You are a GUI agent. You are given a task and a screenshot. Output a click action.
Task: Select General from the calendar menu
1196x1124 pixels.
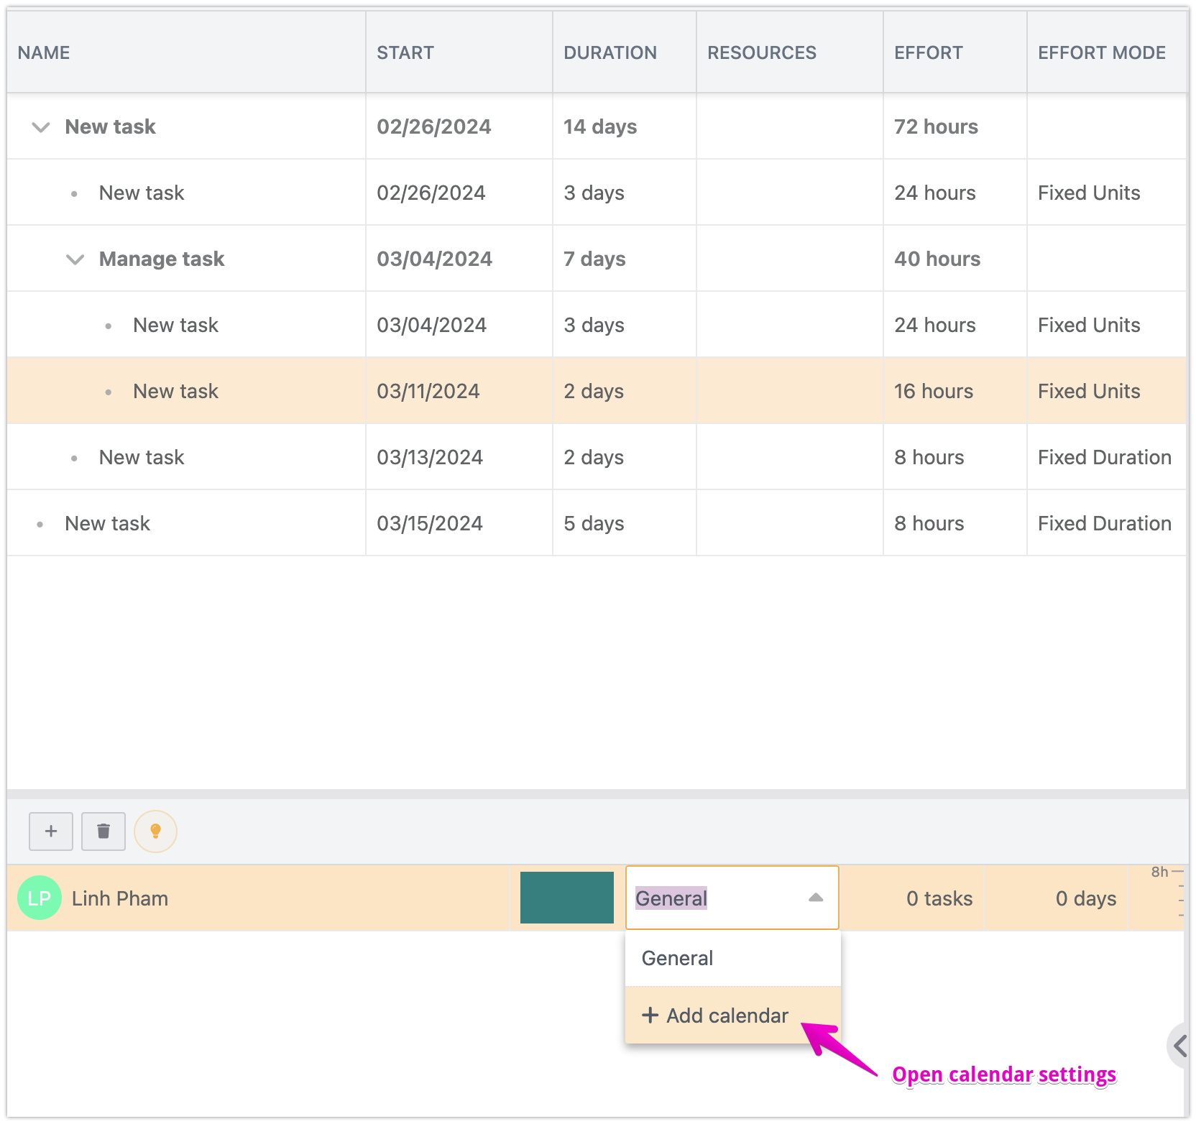coord(677,957)
